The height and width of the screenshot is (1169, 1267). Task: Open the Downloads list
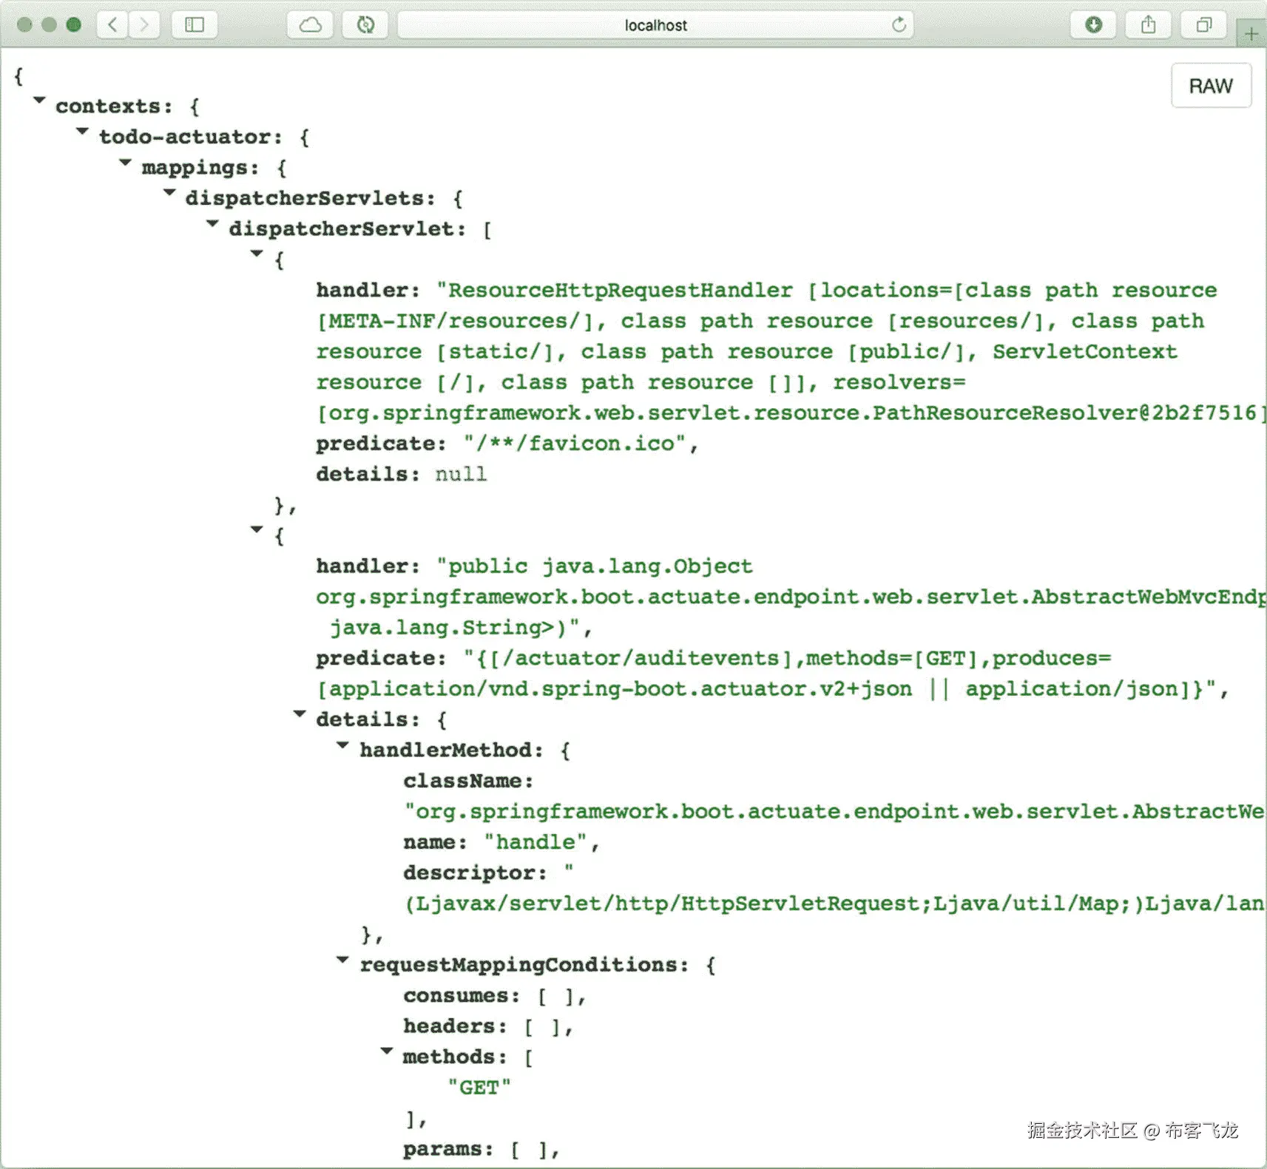(x=1093, y=24)
